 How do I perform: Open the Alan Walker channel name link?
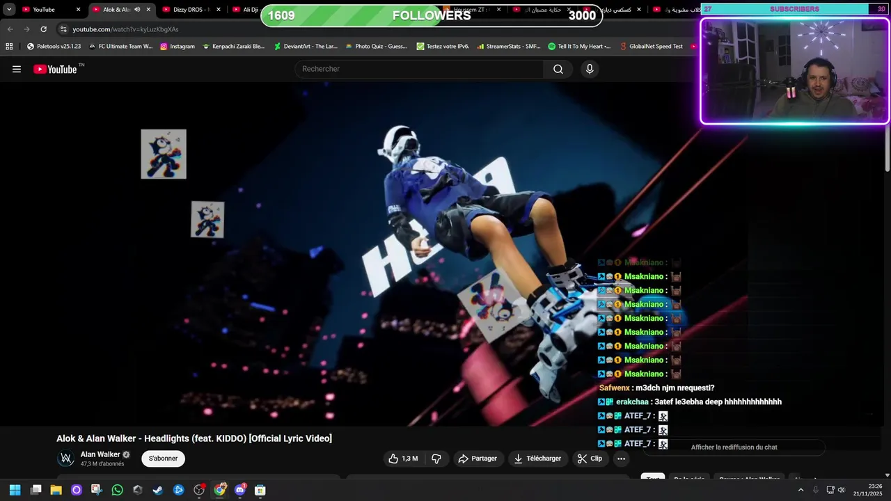click(100, 454)
